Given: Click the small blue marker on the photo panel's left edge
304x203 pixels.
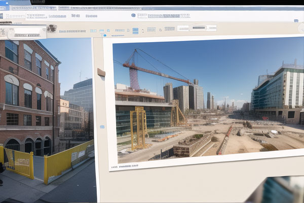Looking at the screenshot, I should coord(102,126).
